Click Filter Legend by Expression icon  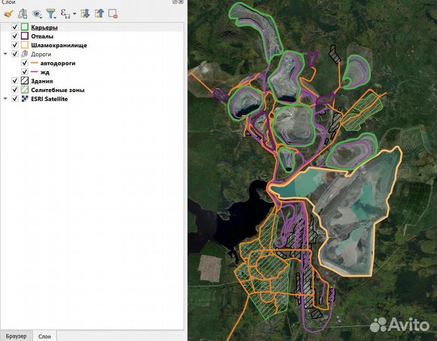[65, 14]
